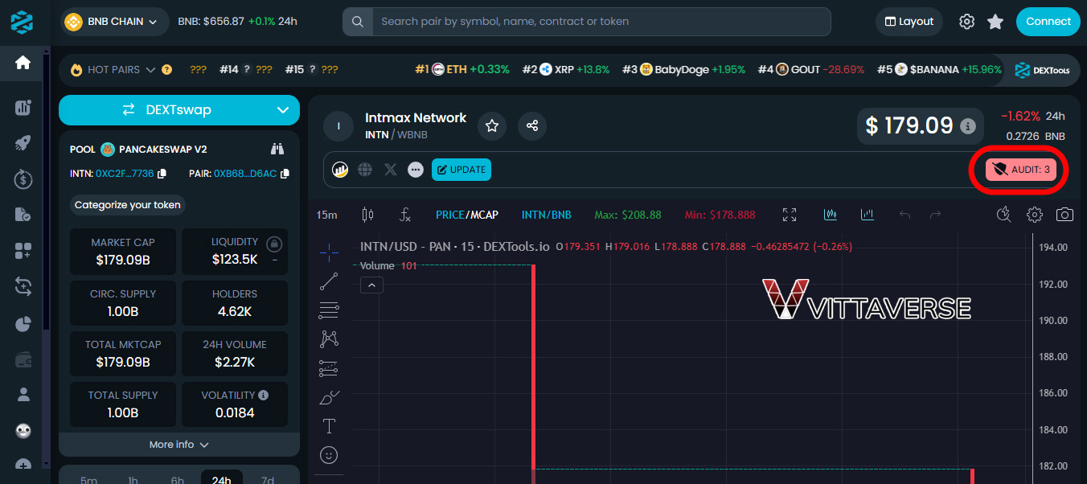This screenshot has height=484, width=1087.
Task: Collapse the DEXTswap panel dropdown
Action: click(x=282, y=110)
